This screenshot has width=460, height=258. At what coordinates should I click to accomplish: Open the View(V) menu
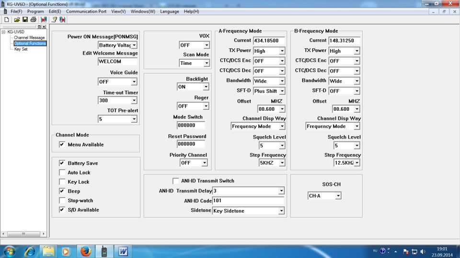tap(118, 11)
